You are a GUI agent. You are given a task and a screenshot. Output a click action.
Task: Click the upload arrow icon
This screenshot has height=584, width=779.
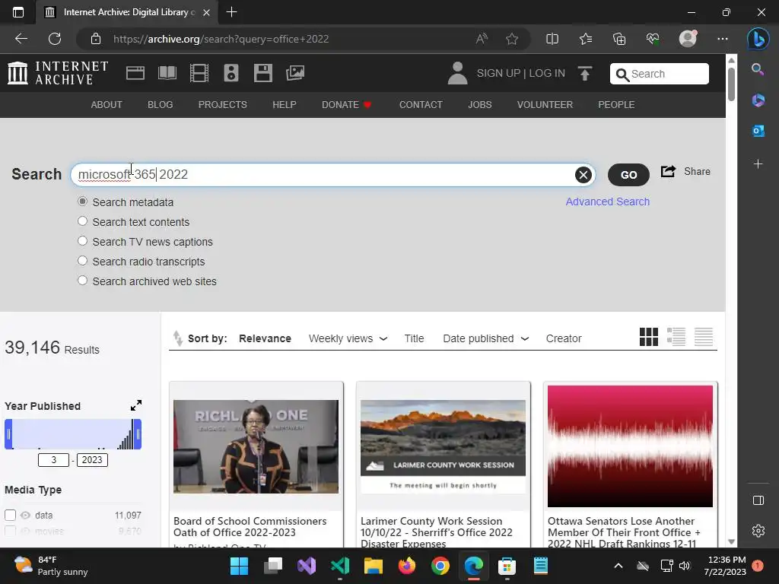tap(585, 73)
